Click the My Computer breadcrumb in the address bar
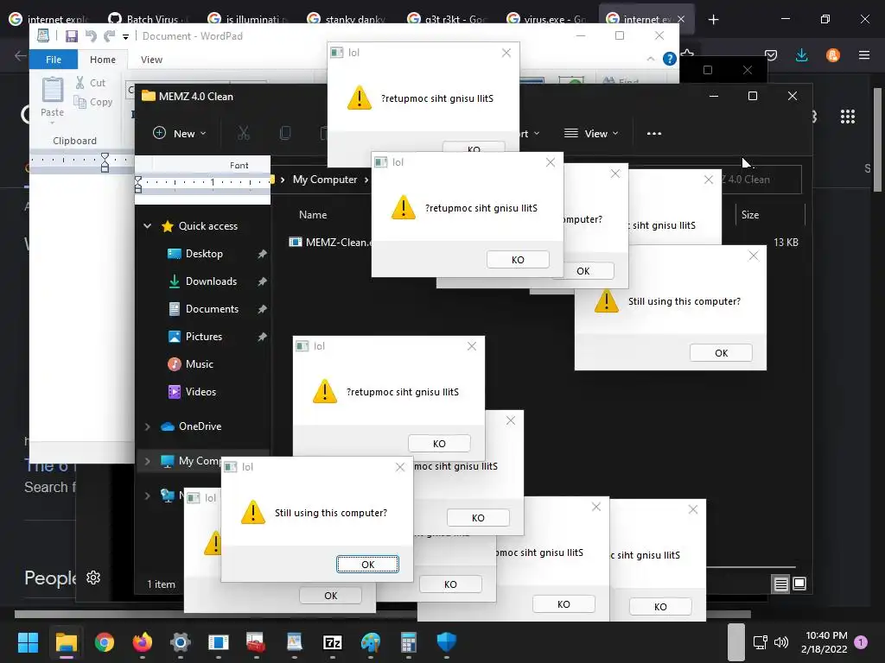Screen dimensions: 885x663 (325, 180)
